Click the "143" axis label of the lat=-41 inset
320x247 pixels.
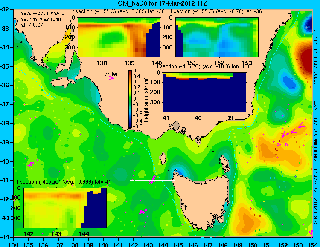click(56, 233)
